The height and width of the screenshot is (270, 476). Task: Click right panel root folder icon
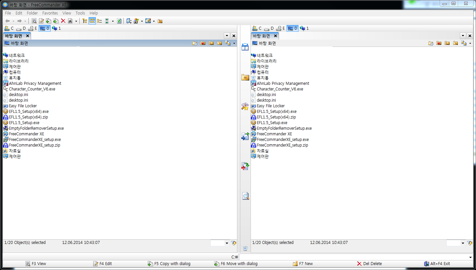[456, 43]
